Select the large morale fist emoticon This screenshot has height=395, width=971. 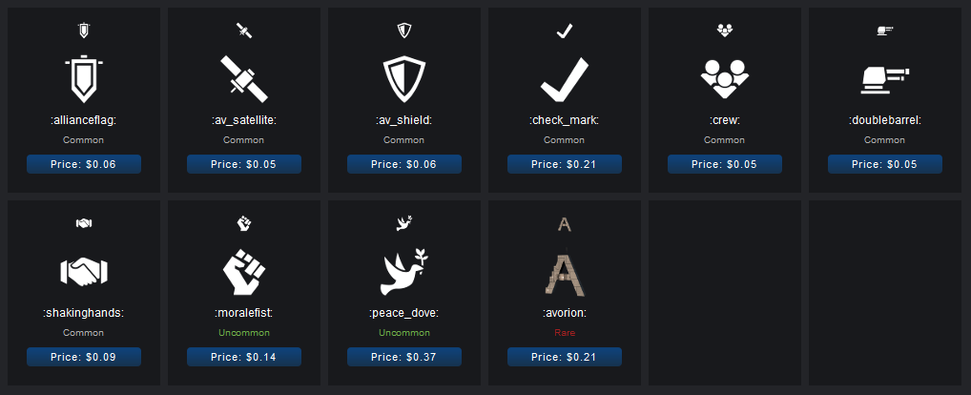point(244,273)
